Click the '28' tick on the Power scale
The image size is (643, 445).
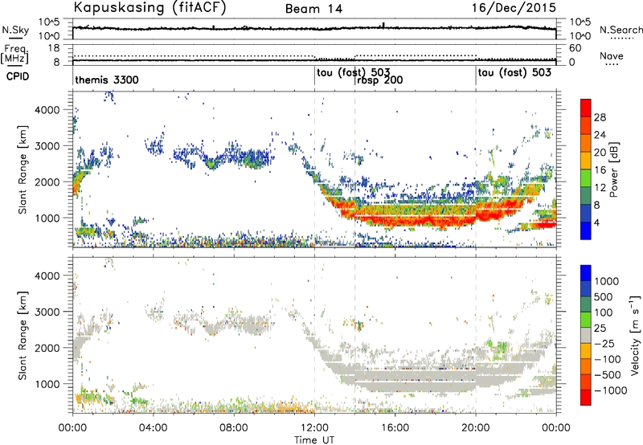(600, 117)
